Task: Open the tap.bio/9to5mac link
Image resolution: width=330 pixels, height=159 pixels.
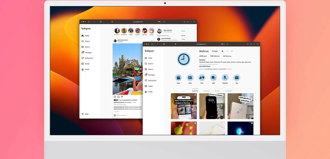Action: pyautogui.click(x=205, y=66)
